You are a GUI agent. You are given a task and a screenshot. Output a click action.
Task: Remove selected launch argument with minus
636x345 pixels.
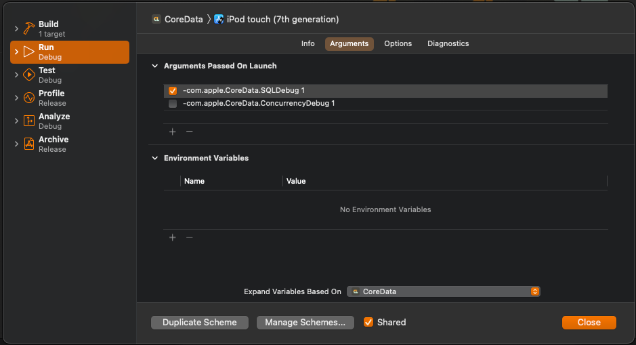click(190, 131)
